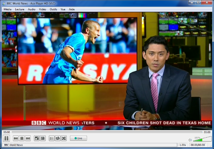Open the Audio menu
This screenshot has width=214, height=149.
coord(31,9)
